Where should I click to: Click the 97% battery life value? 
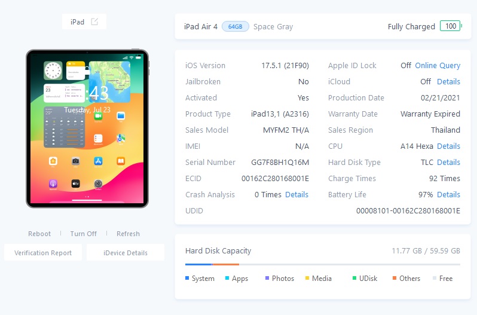(425, 194)
